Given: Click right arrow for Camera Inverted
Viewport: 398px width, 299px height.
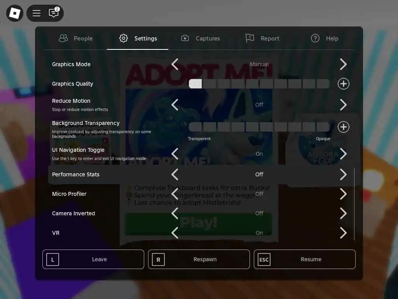Looking at the screenshot, I should tap(343, 213).
